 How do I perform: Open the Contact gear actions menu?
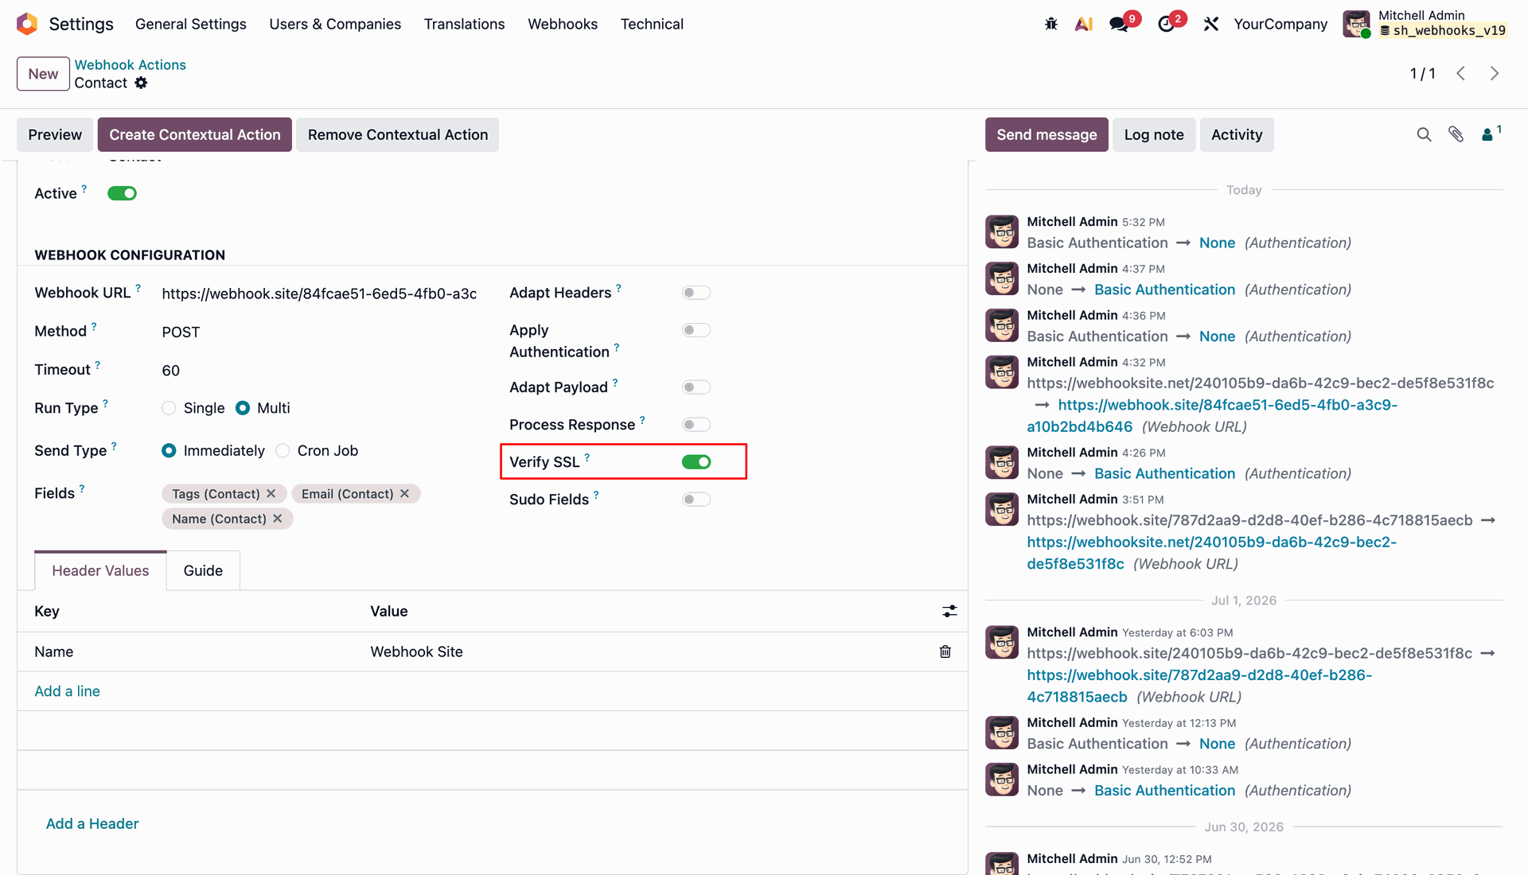tap(141, 83)
